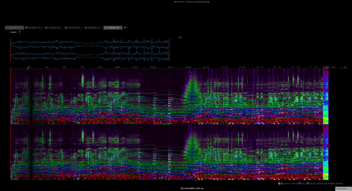
Task: Open the dropdown arrow beside the plus tab button
Action: pos(127,27)
